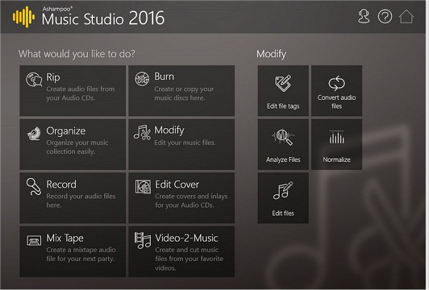Image resolution: width=429 pixels, height=290 pixels.
Task: Click 'Create or copy your music discs here.' text
Action: click(x=184, y=93)
